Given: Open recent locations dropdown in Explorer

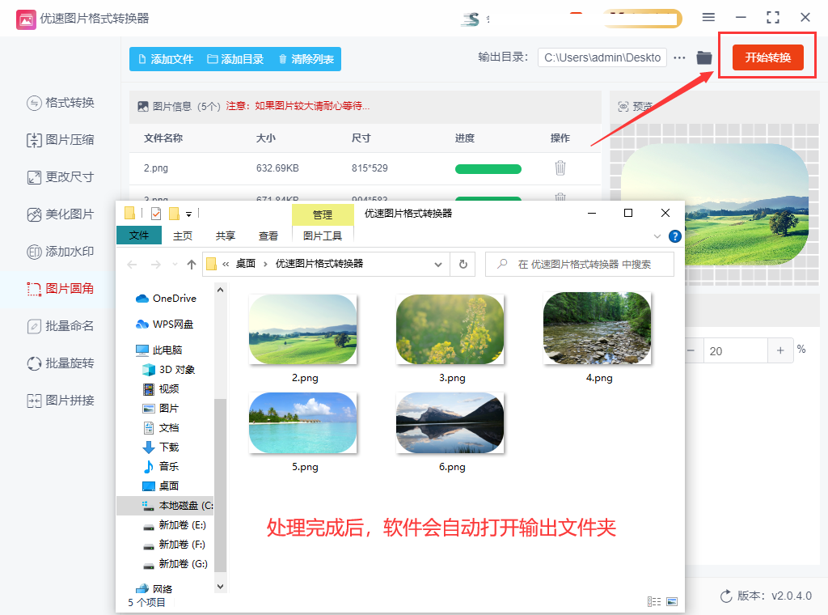Looking at the screenshot, I should pos(175,264).
